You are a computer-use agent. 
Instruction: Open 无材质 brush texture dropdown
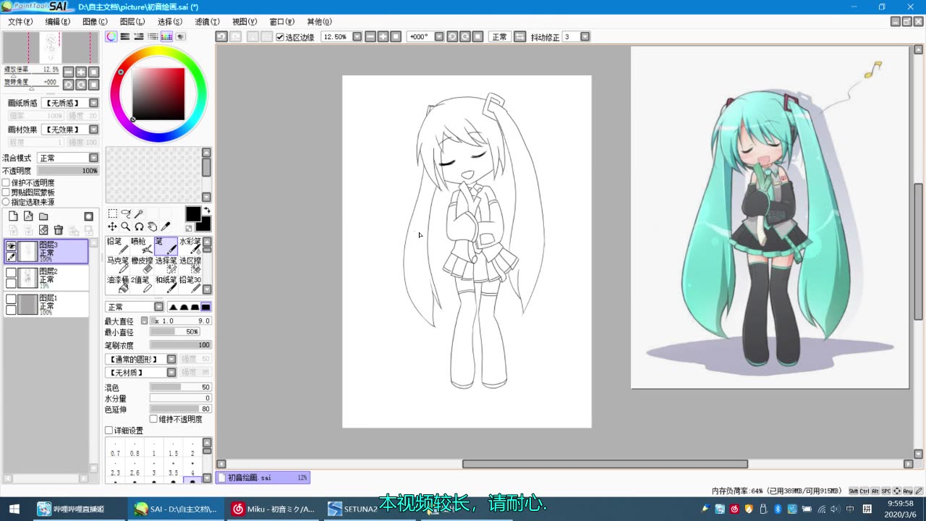click(171, 372)
